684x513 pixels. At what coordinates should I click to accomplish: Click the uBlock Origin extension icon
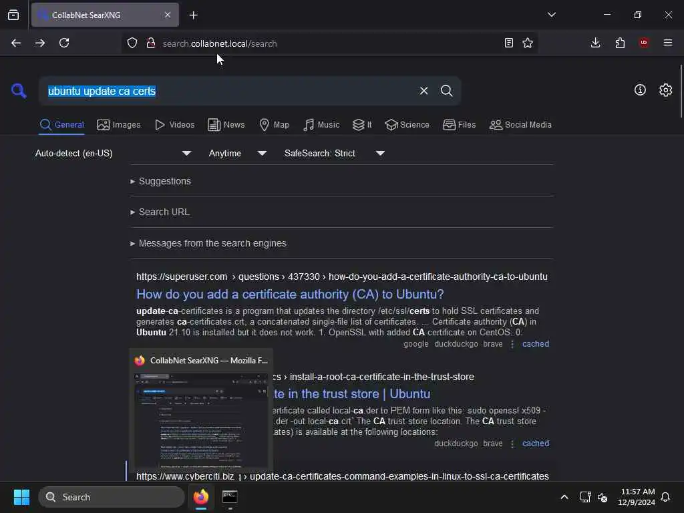(x=644, y=43)
